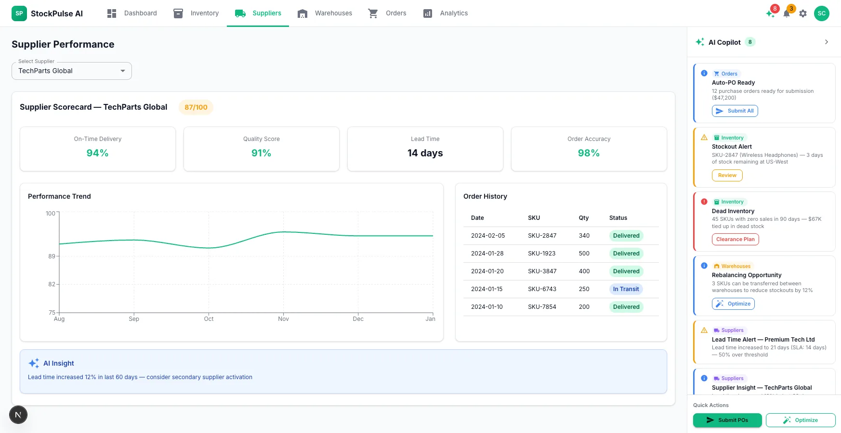Click the Stockout Alert warning icon

704,138
